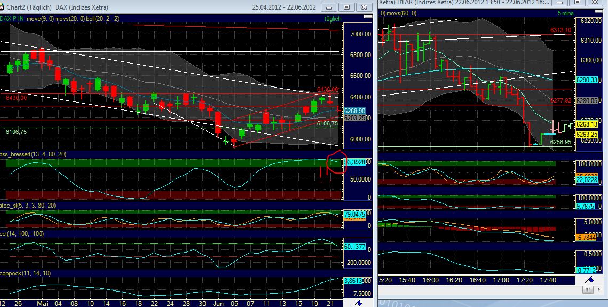
Task: Click the 25.04.2012 - 22.06.2012 date range text
Action: coord(284,7)
